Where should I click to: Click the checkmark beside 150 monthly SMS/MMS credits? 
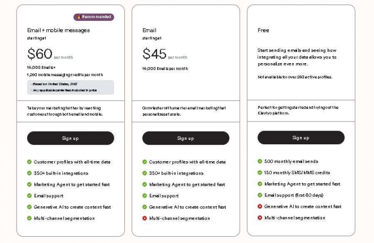point(260,173)
